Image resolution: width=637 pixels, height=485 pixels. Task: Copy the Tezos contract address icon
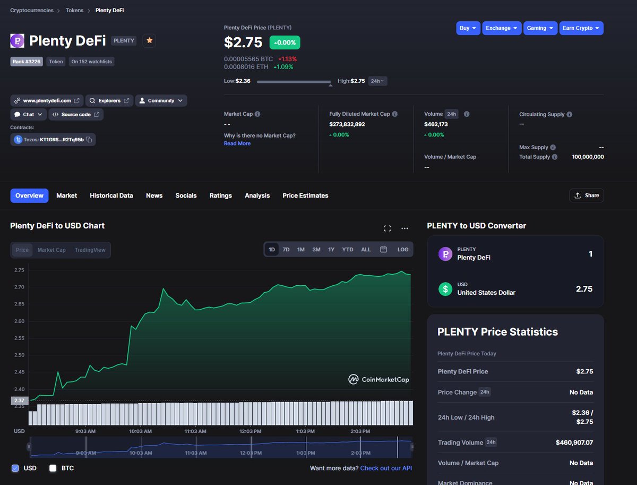click(x=89, y=140)
